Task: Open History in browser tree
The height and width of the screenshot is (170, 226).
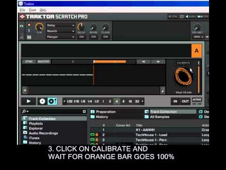Action: 35,143
